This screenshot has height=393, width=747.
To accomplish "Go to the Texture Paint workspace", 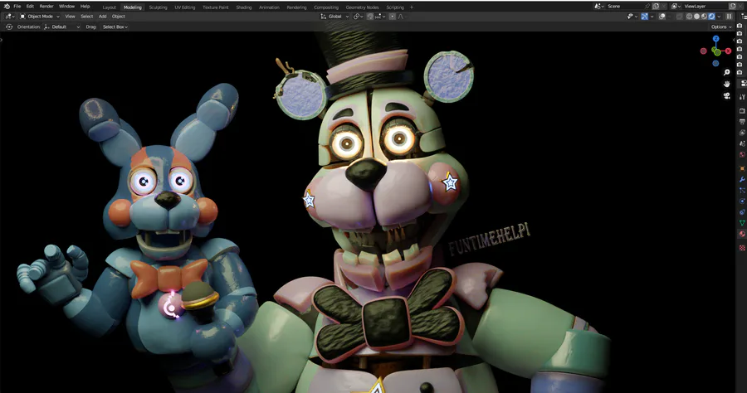I will point(215,7).
